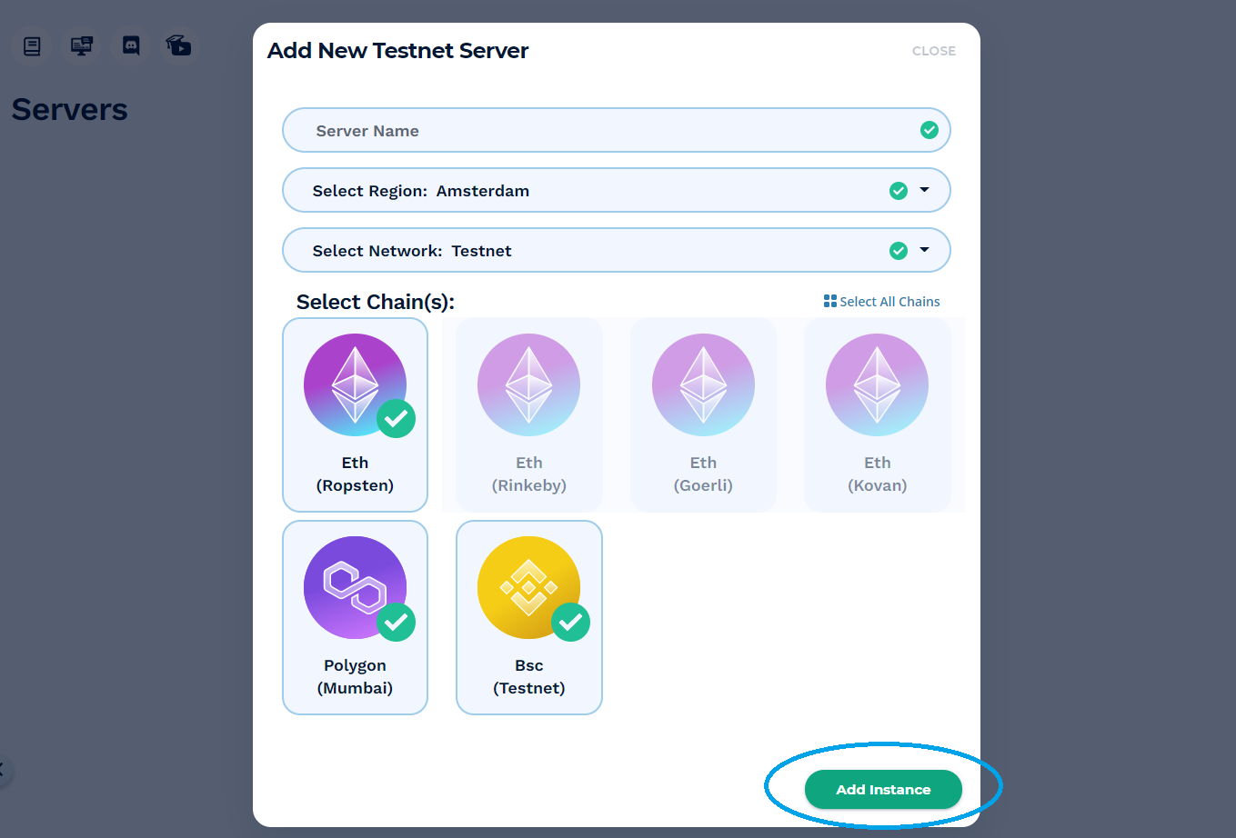Uncheck the Eth (Ropsten) green checkmark
This screenshot has width=1236, height=838.
click(397, 419)
